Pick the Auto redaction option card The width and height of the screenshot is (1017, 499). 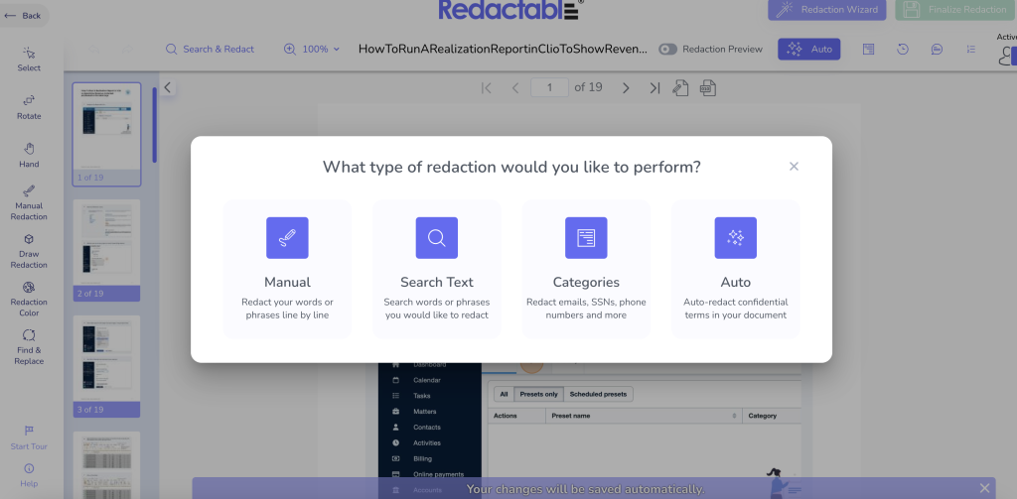735,269
